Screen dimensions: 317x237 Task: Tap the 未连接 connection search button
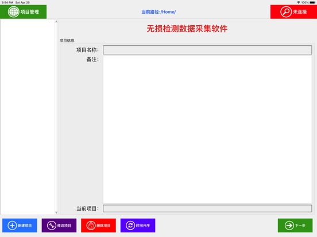pyautogui.click(x=293, y=11)
